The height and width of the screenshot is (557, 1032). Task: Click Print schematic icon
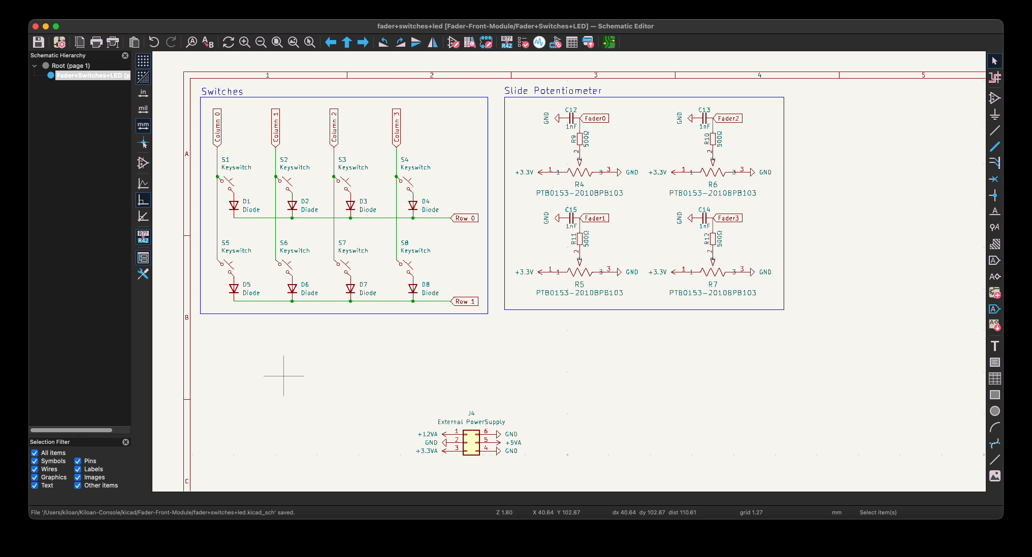96,42
